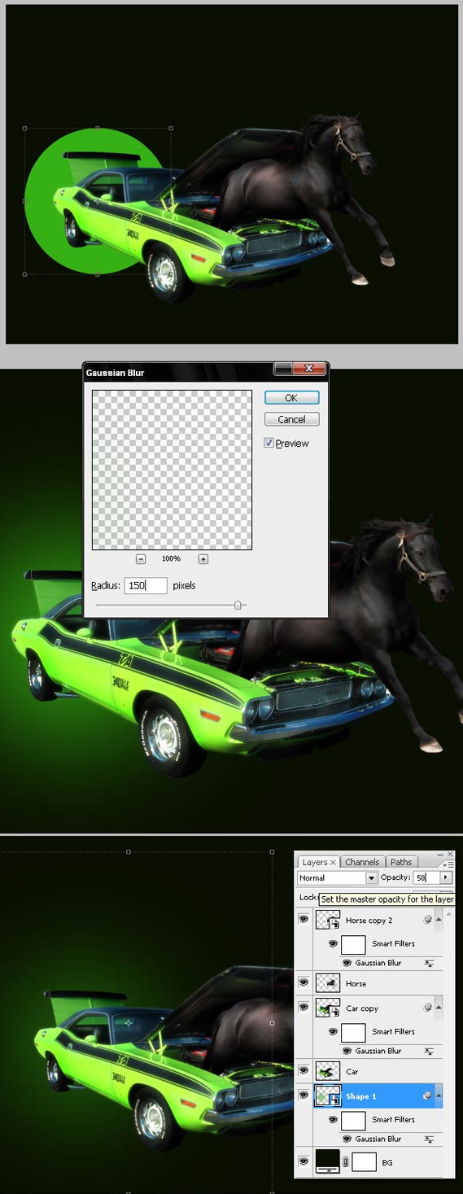
Task: Switch to the Paths tab
Action: tap(401, 862)
